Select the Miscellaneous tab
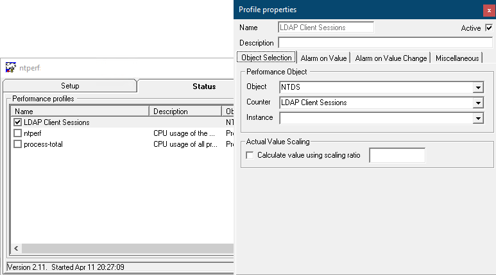This screenshot has width=496, height=275. [457, 58]
